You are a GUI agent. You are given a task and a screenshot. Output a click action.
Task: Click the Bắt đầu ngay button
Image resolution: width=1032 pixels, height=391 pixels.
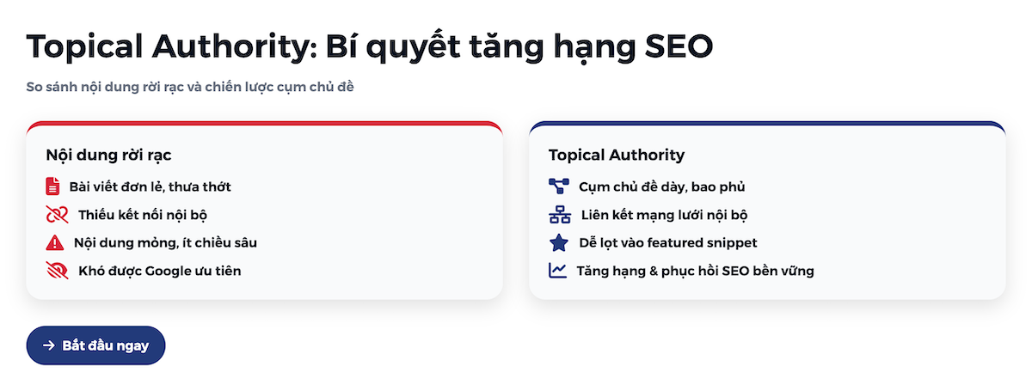(x=95, y=345)
